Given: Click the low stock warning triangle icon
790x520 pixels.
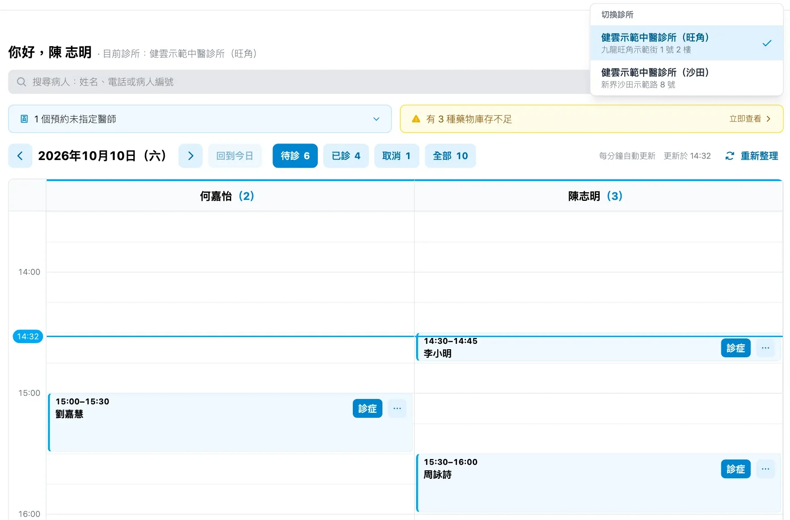Looking at the screenshot, I should (x=416, y=119).
